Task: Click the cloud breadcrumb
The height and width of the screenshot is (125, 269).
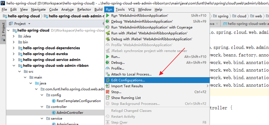Action: 239,16
